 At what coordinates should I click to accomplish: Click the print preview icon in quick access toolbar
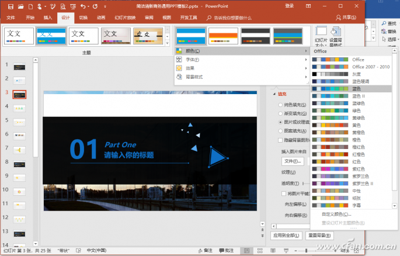coord(63,6)
